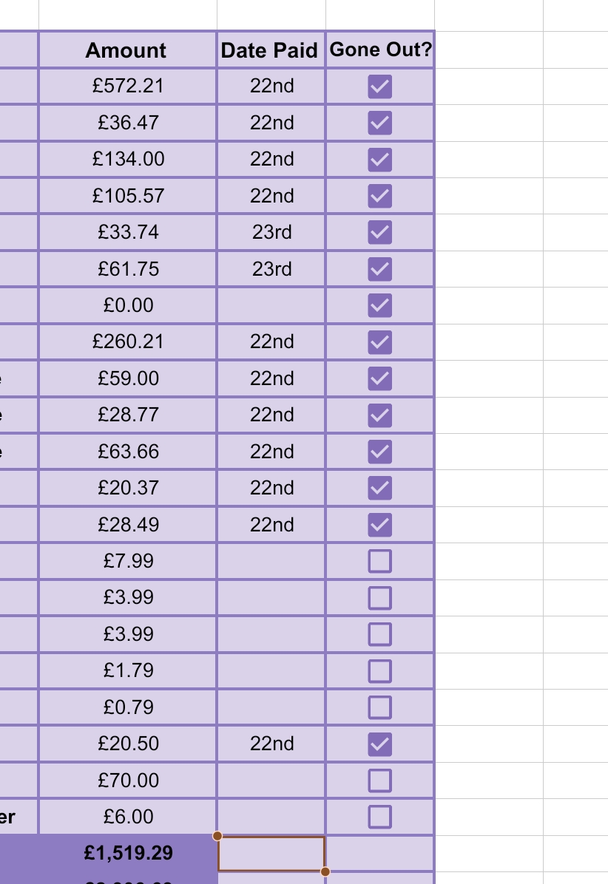Tick the Gone Out checkbox for £7.99
Screen dimensions: 608x884
pos(379,561)
